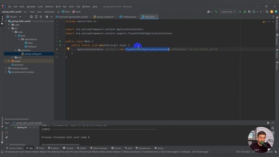The image size is (279, 157).
Task: Open the File menu
Action: (10, 7)
